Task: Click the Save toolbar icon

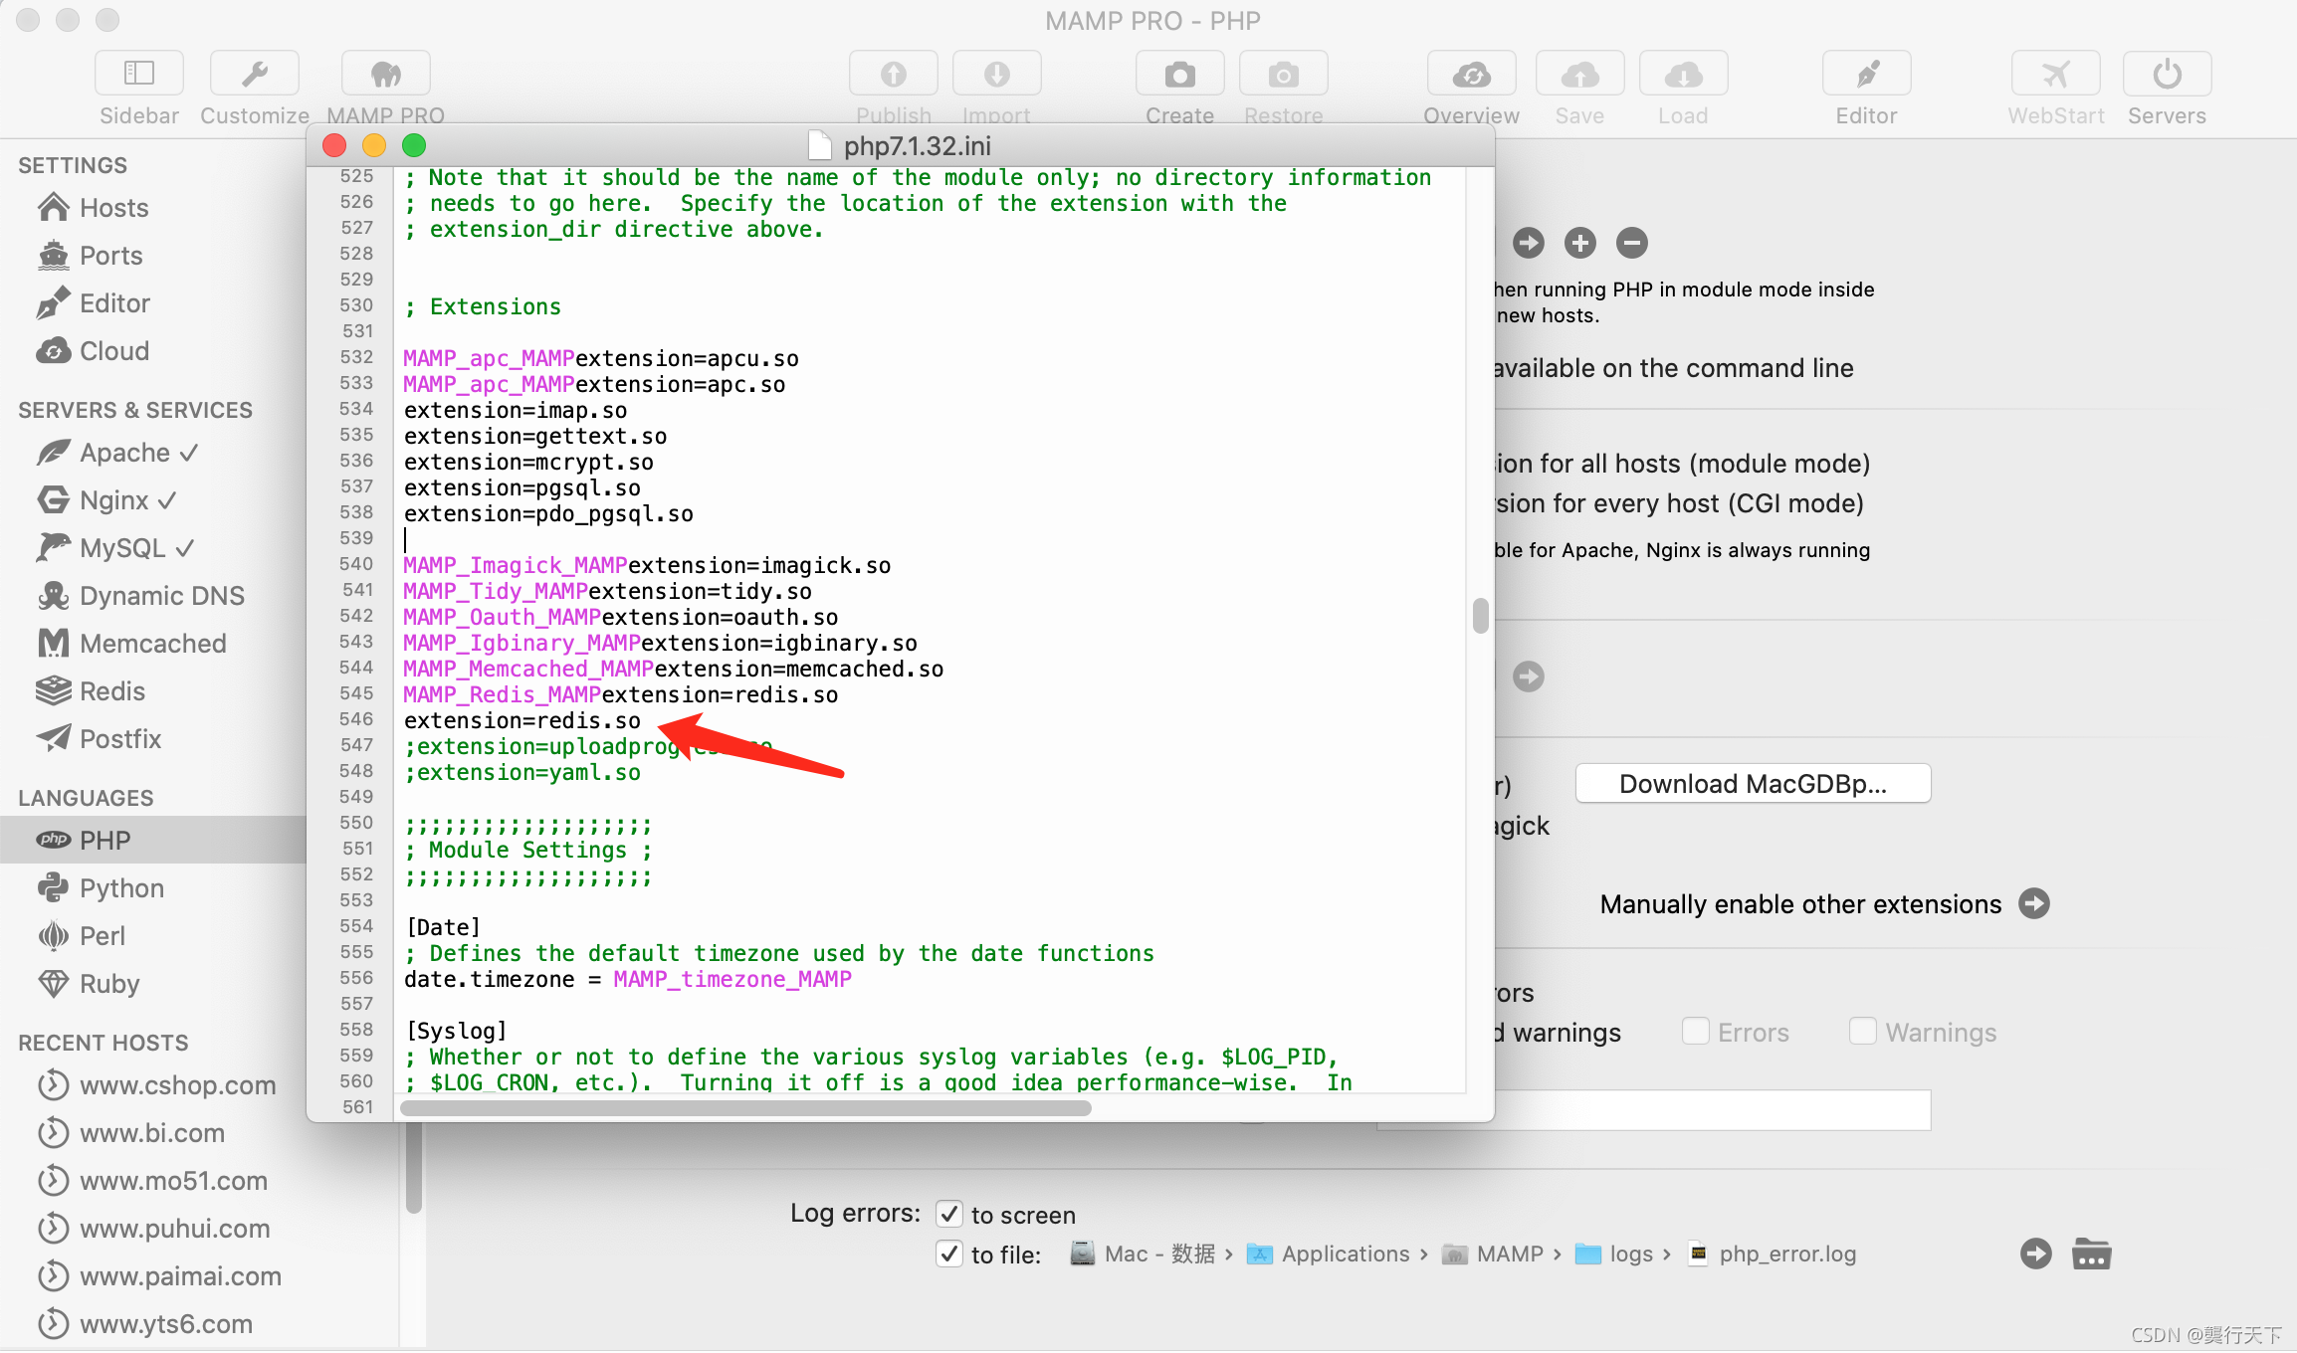Action: (1579, 73)
